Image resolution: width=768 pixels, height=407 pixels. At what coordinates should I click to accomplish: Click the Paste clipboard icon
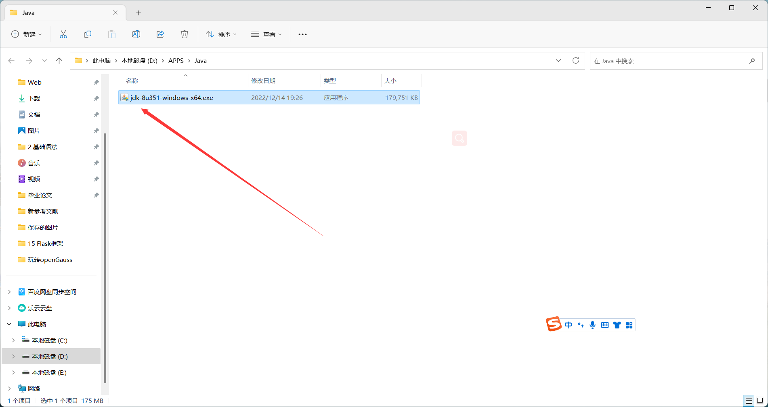tap(112, 34)
